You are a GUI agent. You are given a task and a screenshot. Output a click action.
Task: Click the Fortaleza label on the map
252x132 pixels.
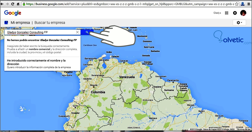(243, 121)
